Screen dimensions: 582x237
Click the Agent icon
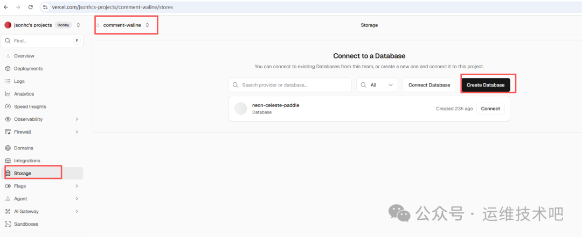[x=8, y=199]
